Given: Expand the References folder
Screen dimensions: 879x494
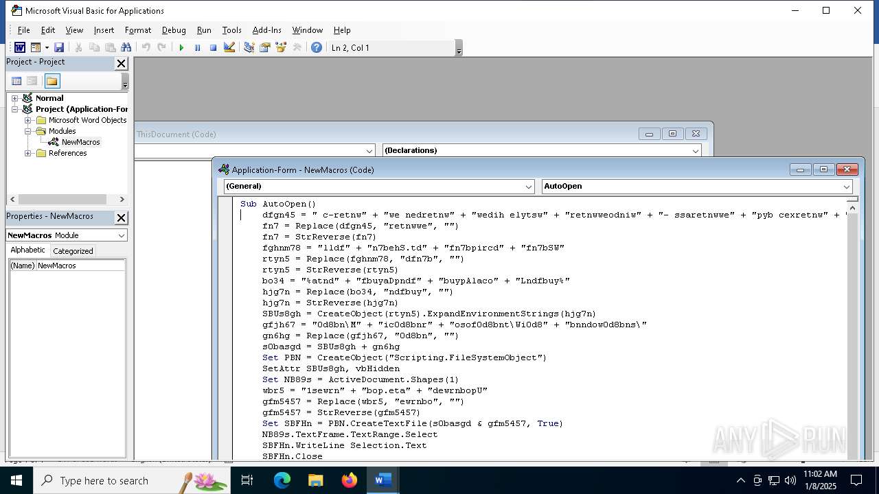Looking at the screenshot, I should tap(28, 153).
